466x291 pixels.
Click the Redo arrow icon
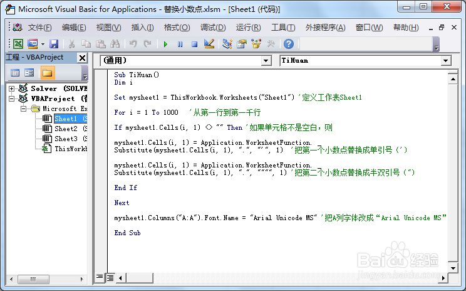click(x=147, y=44)
